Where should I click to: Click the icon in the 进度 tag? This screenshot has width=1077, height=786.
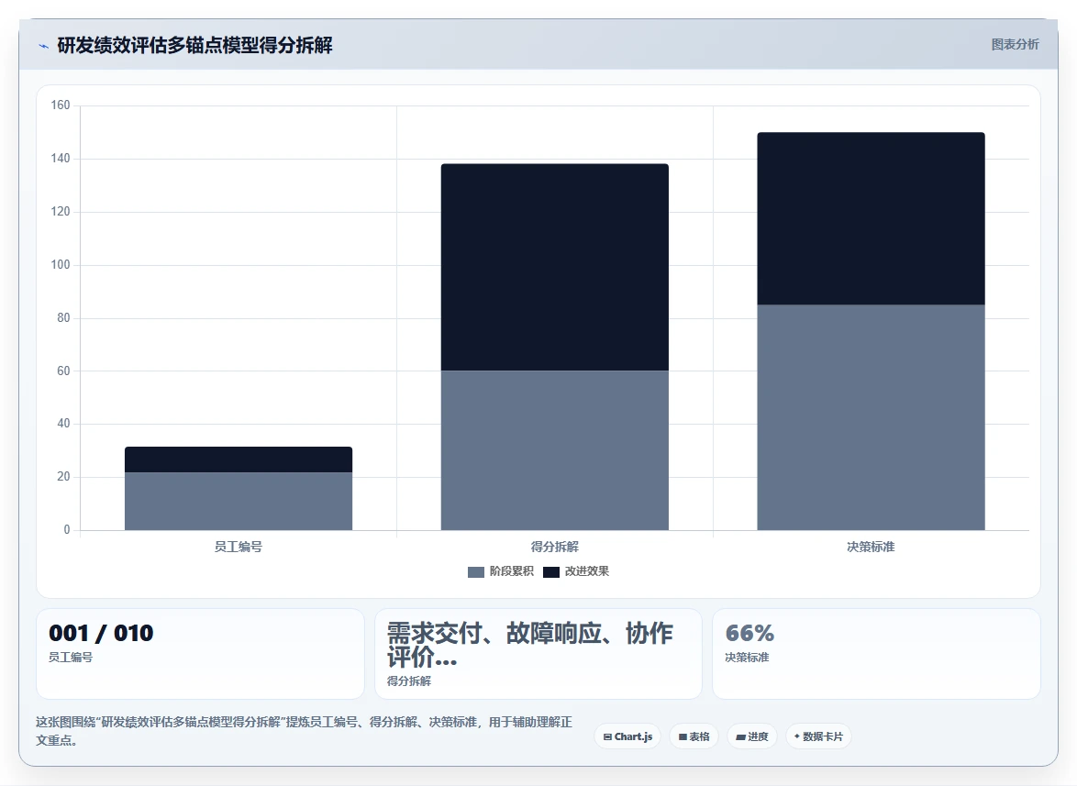[x=740, y=736]
